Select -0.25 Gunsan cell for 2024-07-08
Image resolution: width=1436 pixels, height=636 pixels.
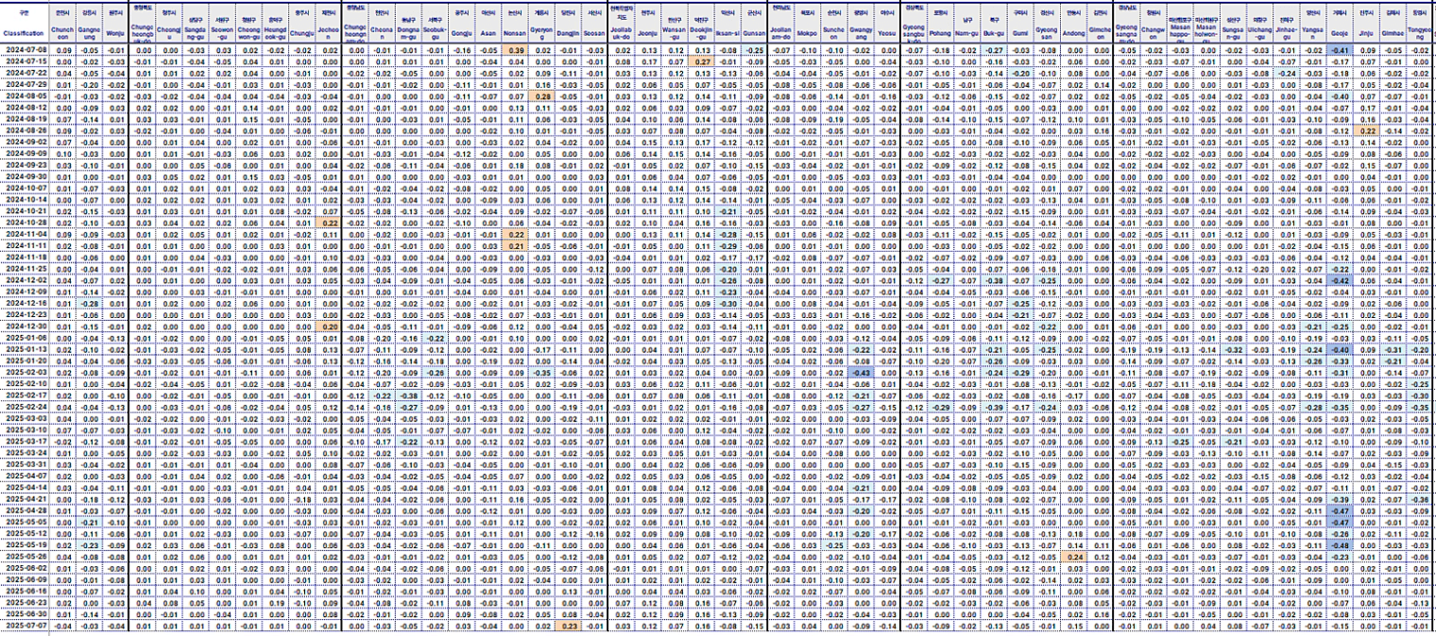click(755, 49)
